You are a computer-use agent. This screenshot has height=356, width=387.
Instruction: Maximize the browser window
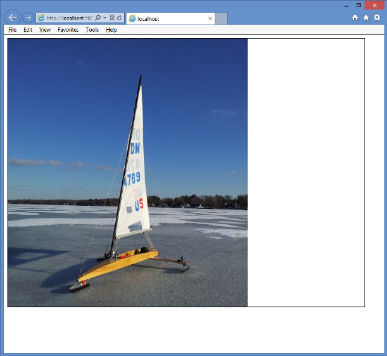[x=358, y=5]
